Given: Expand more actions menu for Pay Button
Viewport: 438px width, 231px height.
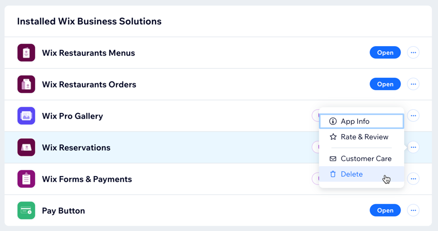Looking at the screenshot, I should tap(413, 210).
